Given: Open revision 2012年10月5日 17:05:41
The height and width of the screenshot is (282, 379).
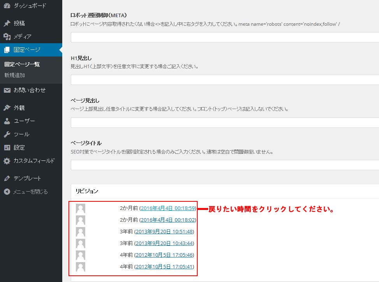Looking at the screenshot, I should pos(164,266).
